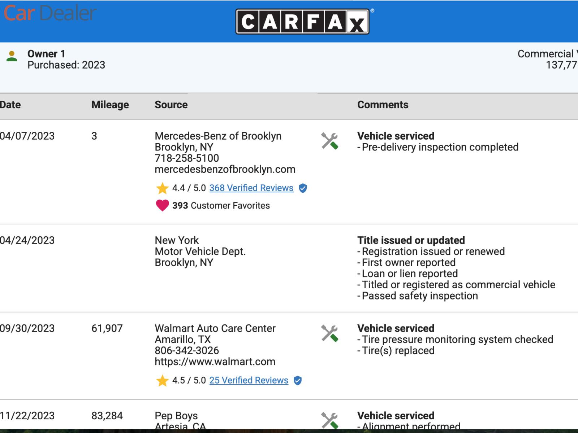Click wrench icon in Pep Boys row
Image resolution: width=578 pixels, height=433 pixels.
point(329,420)
